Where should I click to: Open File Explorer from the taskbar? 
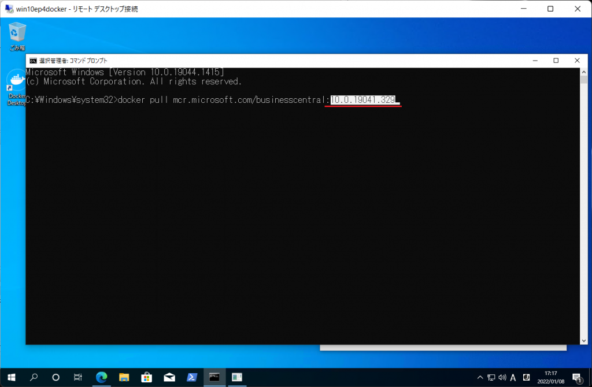pos(124,377)
